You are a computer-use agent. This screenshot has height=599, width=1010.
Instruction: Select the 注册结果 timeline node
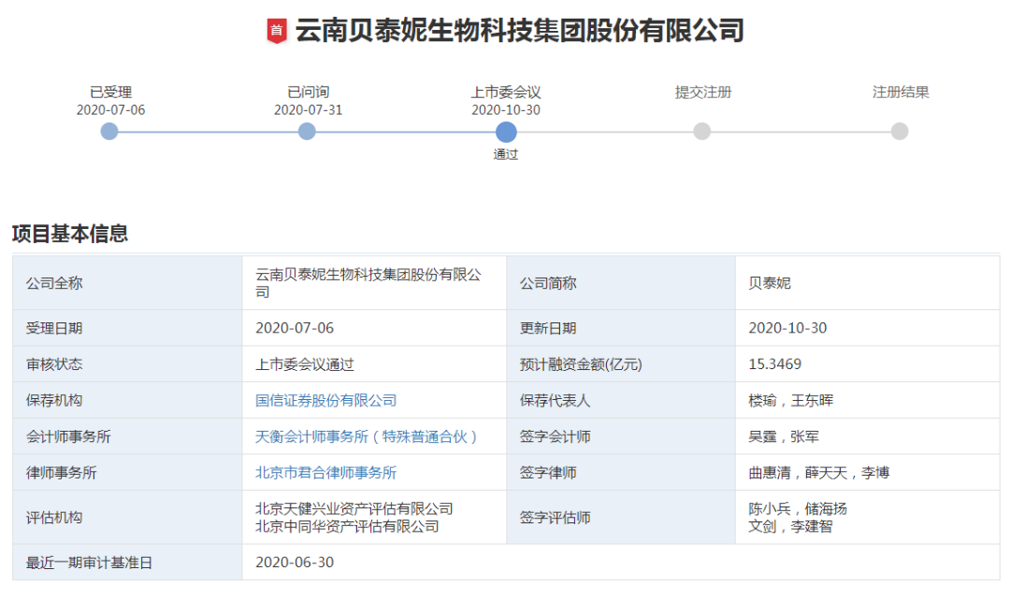(900, 132)
